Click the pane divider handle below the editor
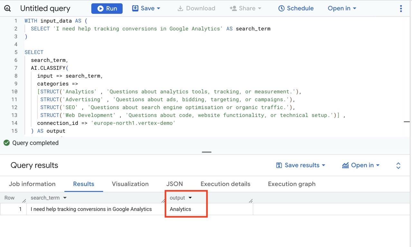Viewport: 412px width, 247px height. point(207,152)
